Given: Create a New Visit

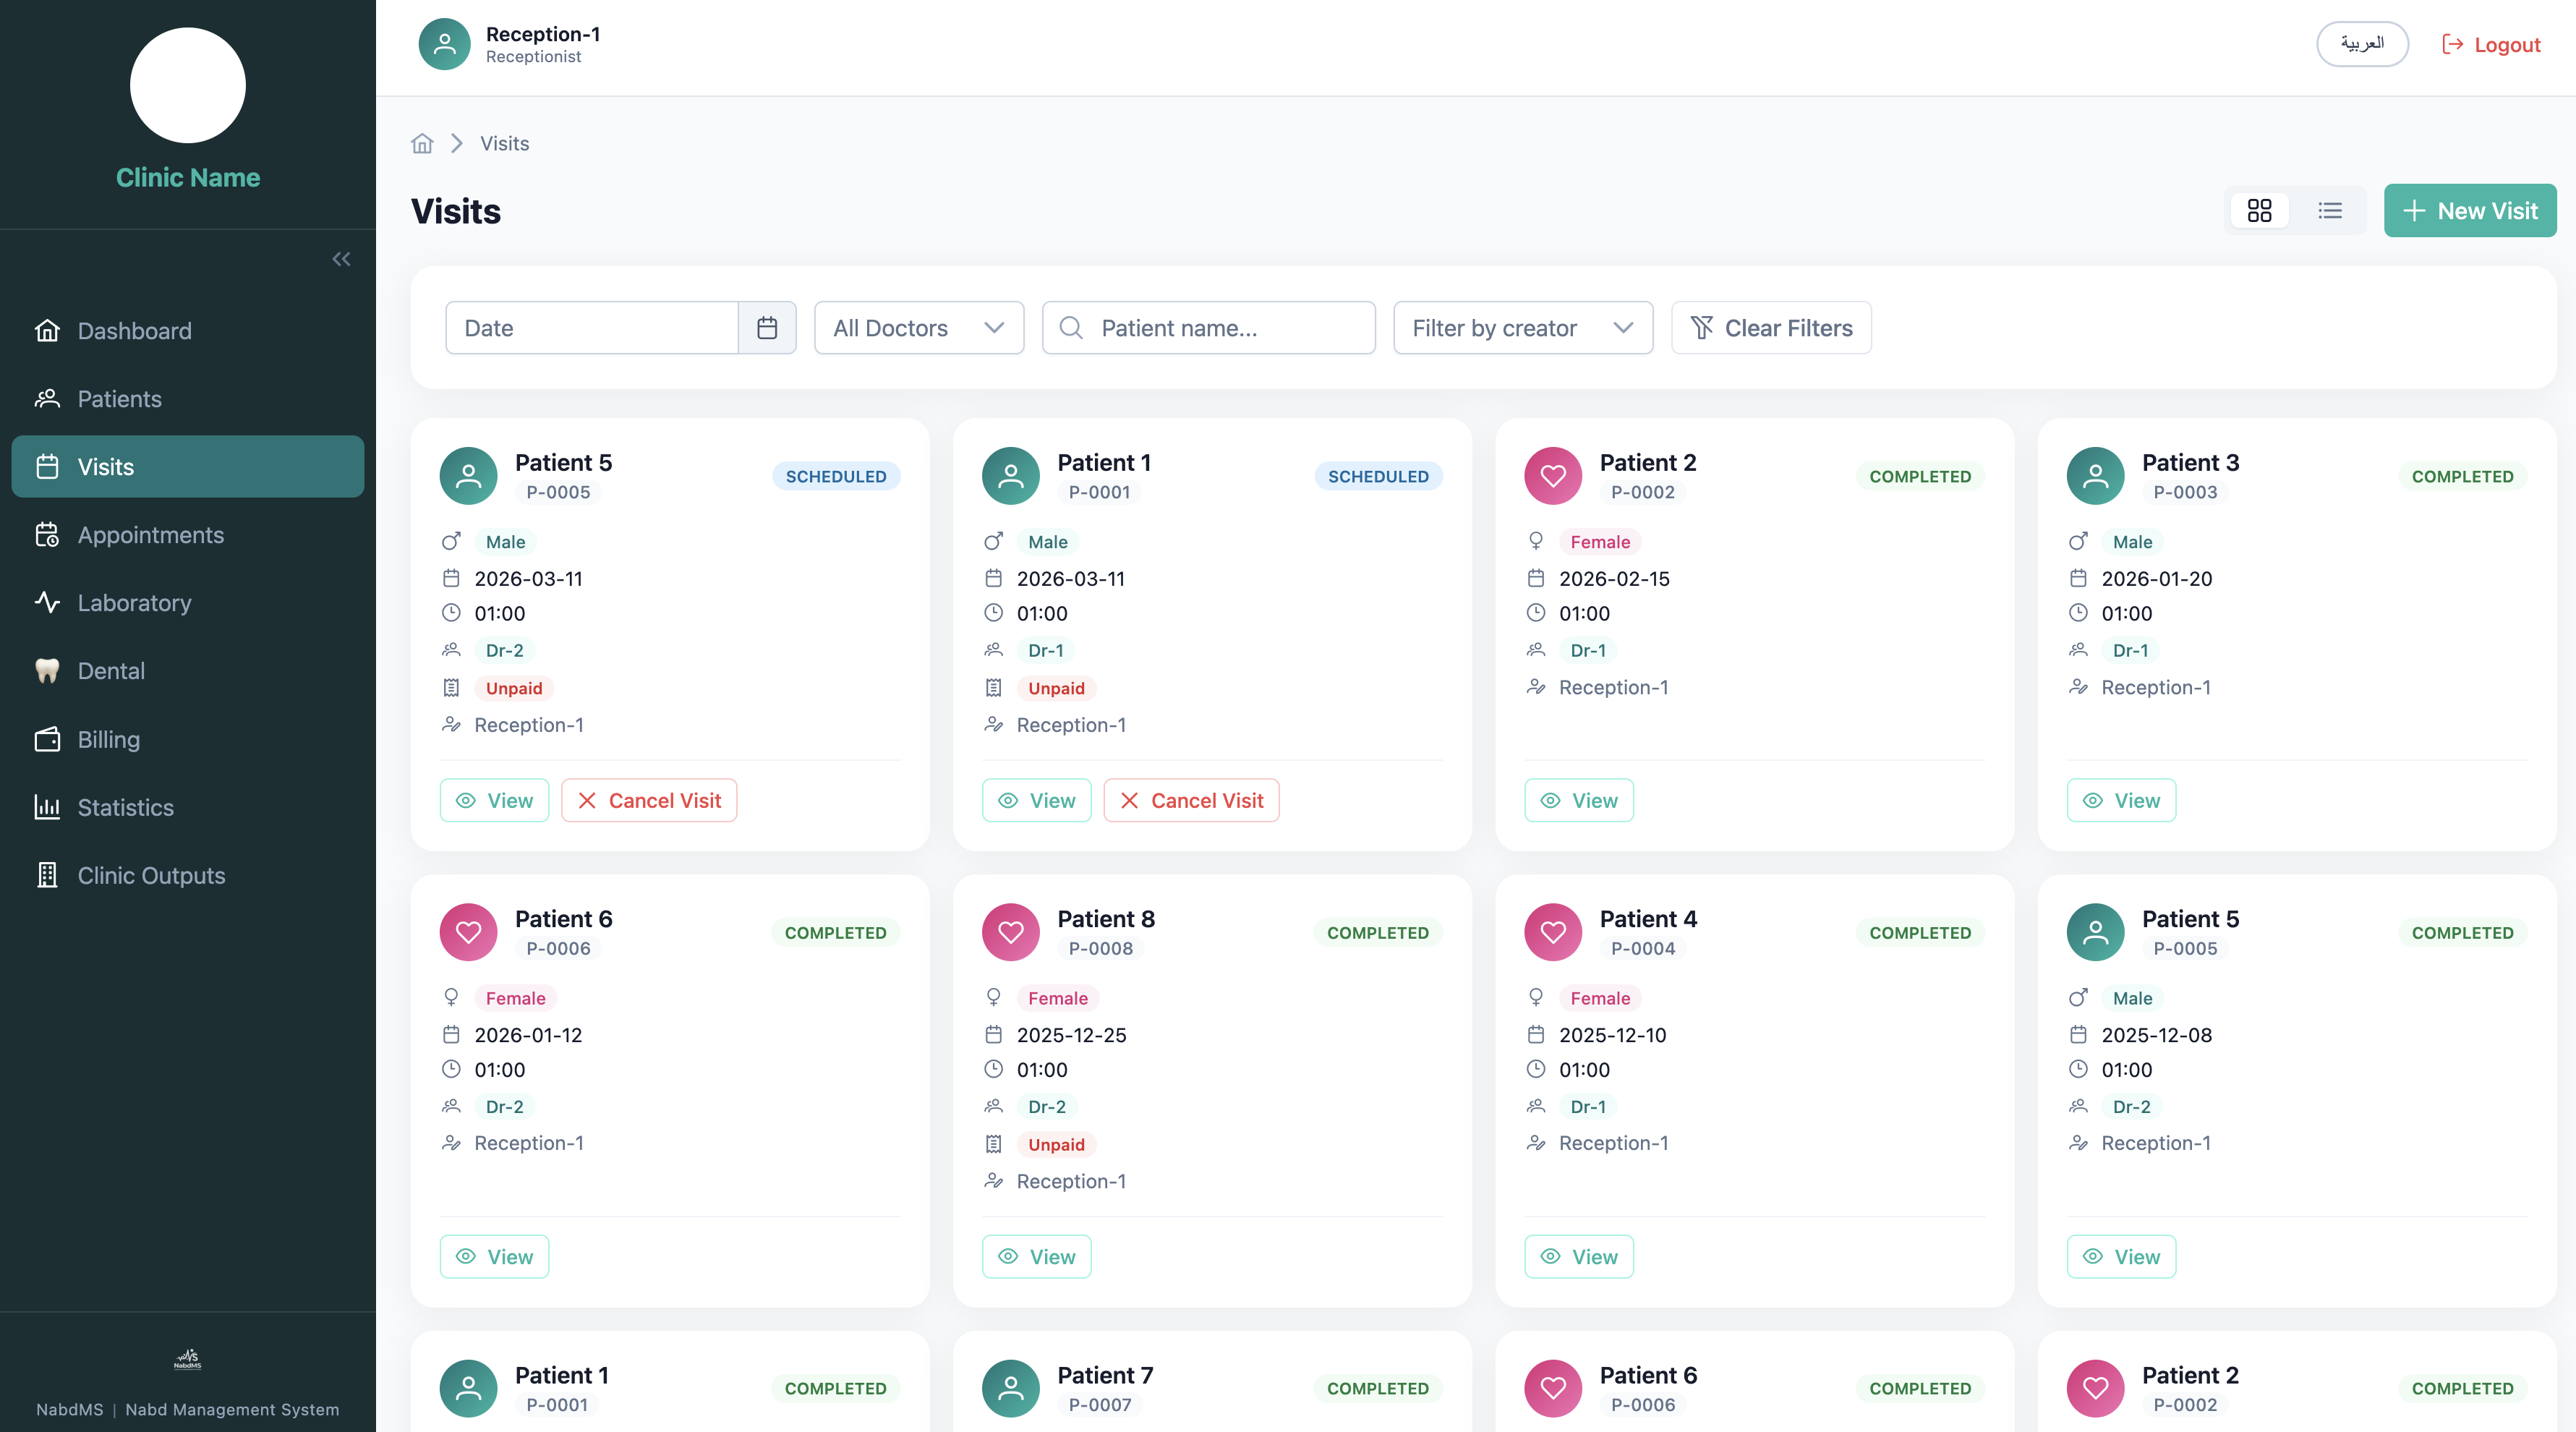Looking at the screenshot, I should 2470,210.
